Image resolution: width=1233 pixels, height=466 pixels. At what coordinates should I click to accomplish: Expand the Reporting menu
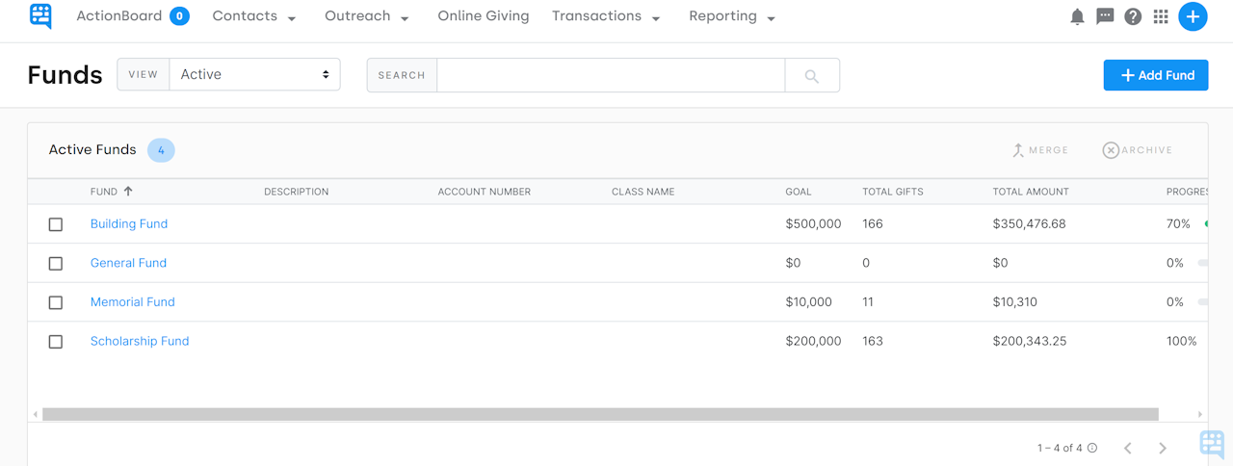(732, 16)
